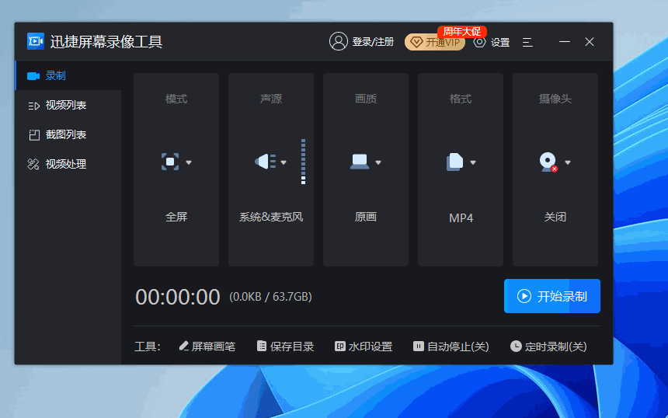668x418 pixels.
Task: Click the auto-stop pause icon
Action: point(419,346)
